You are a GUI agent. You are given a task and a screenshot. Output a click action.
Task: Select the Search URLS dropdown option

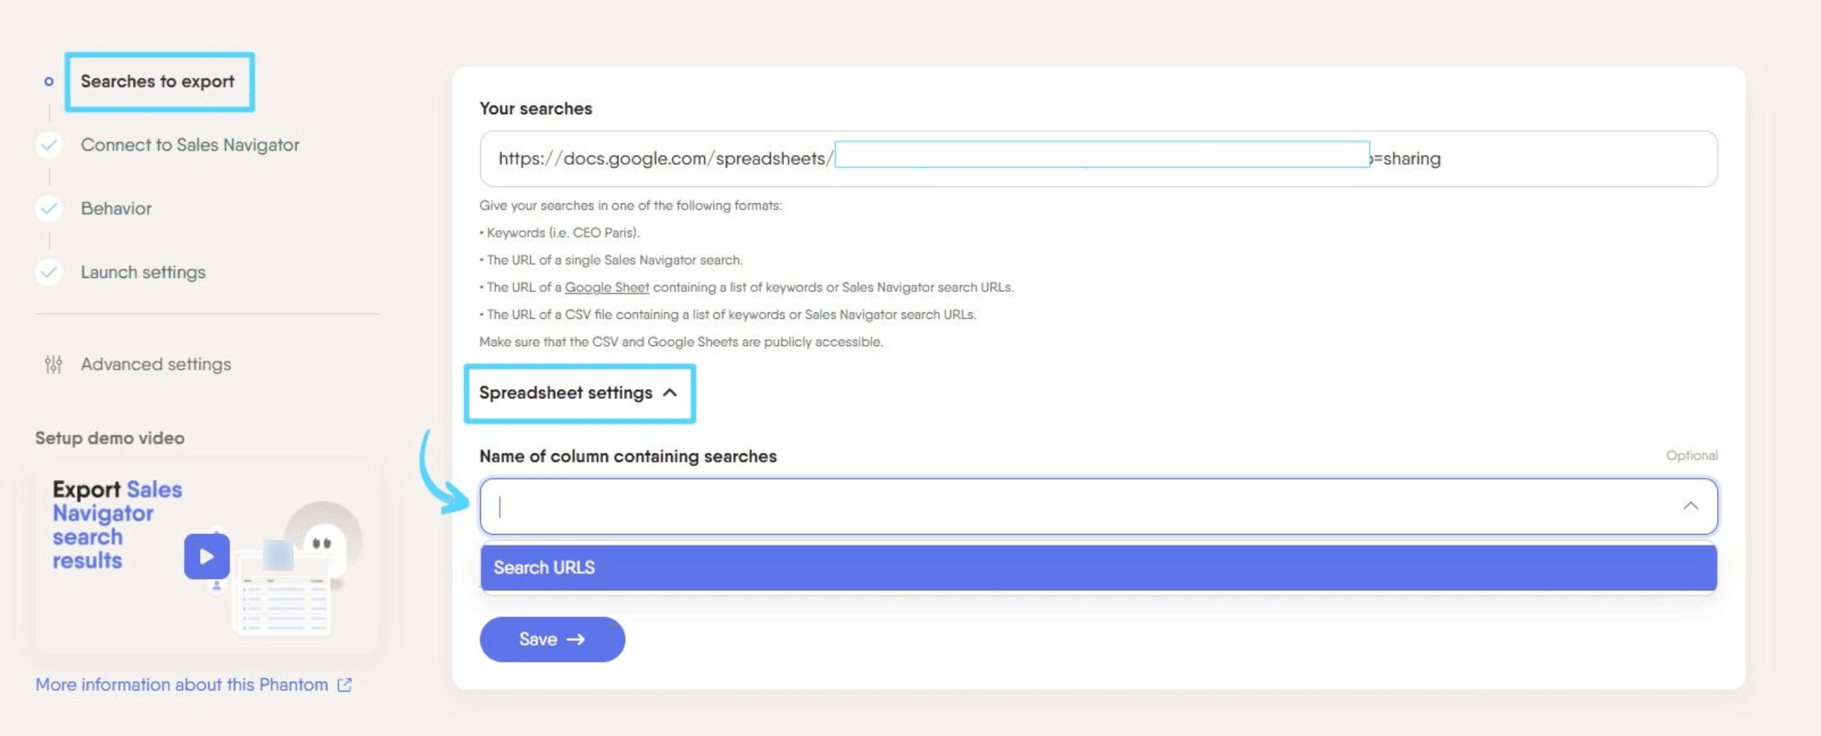(x=1099, y=567)
